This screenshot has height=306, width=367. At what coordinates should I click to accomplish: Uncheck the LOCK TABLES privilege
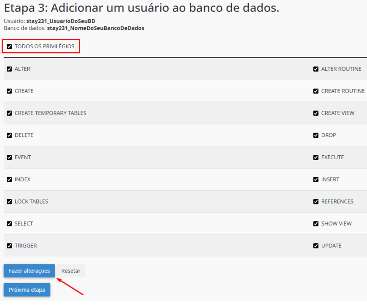tap(9, 201)
